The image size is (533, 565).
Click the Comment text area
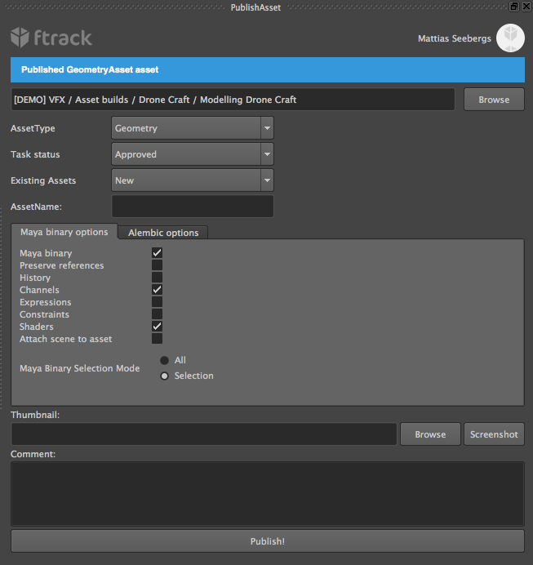[268, 494]
